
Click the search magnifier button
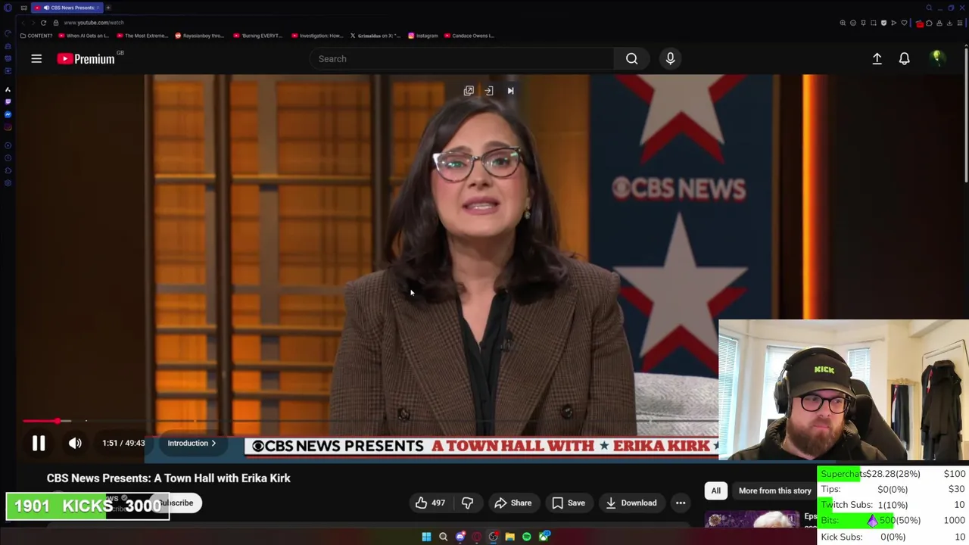tap(631, 58)
